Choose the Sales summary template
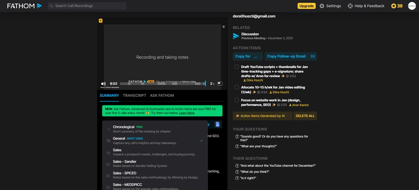This screenshot has height=190, width=419. pos(155,152)
